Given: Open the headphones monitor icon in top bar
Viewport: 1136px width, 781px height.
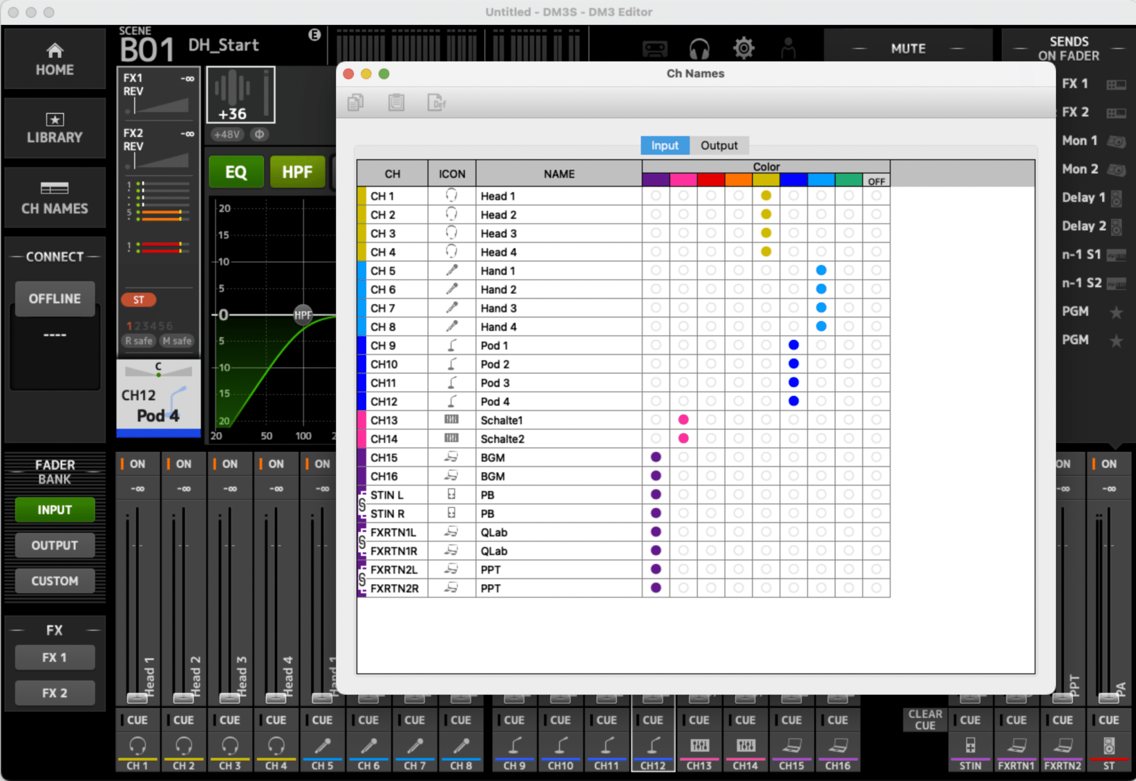Looking at the screenshot, I should [x=699, y=49].
